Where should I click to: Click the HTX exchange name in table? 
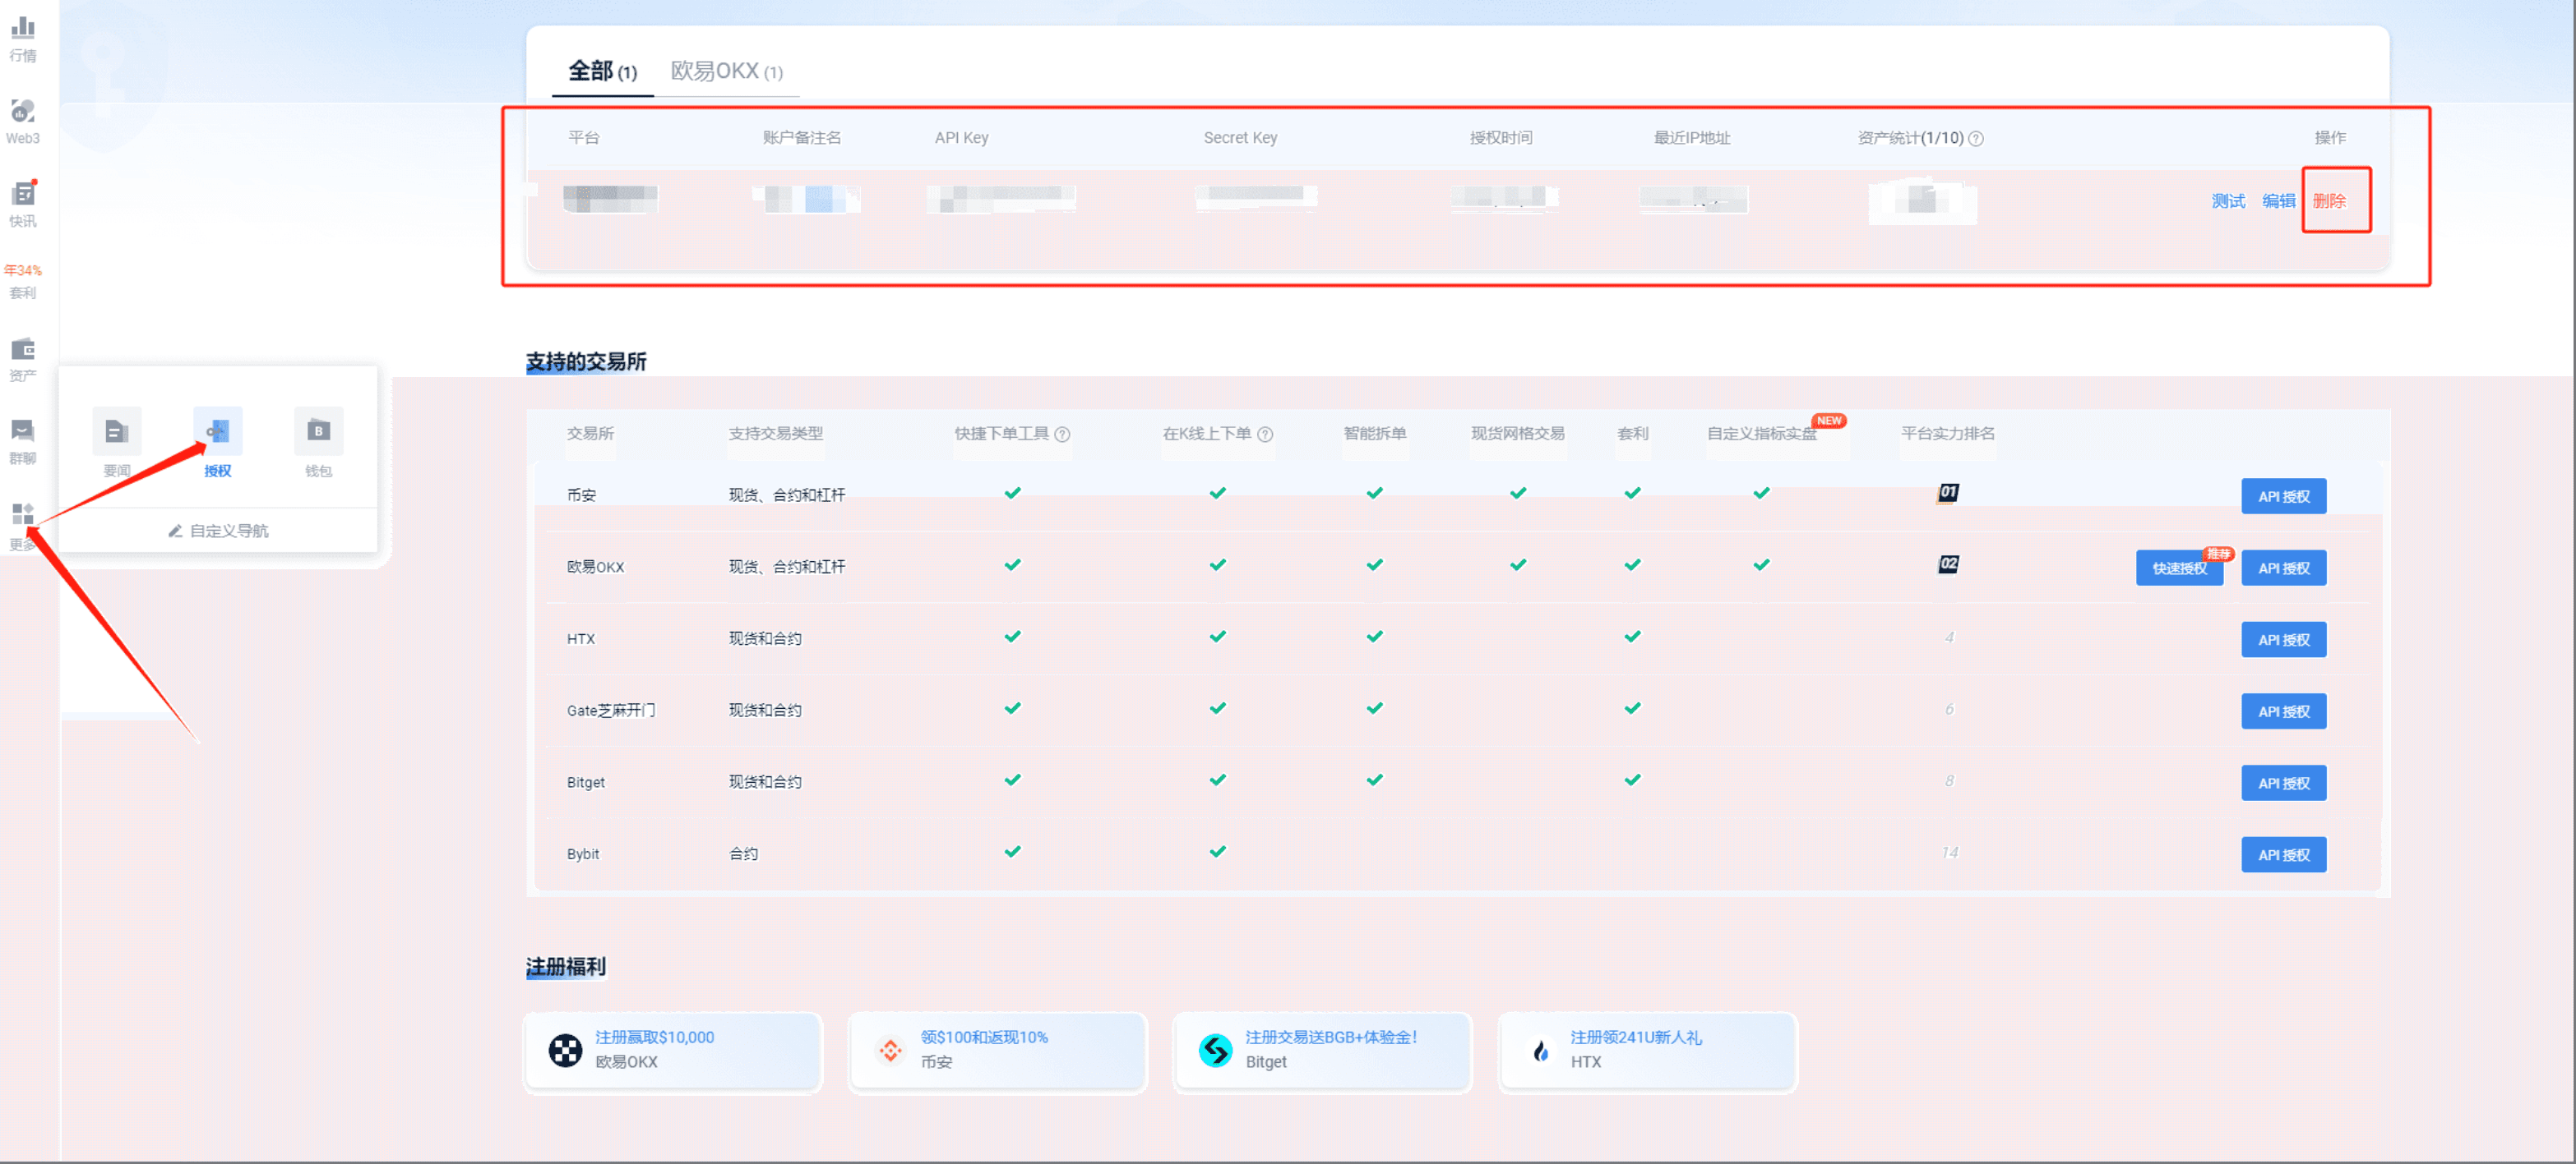tap(581, 638)
